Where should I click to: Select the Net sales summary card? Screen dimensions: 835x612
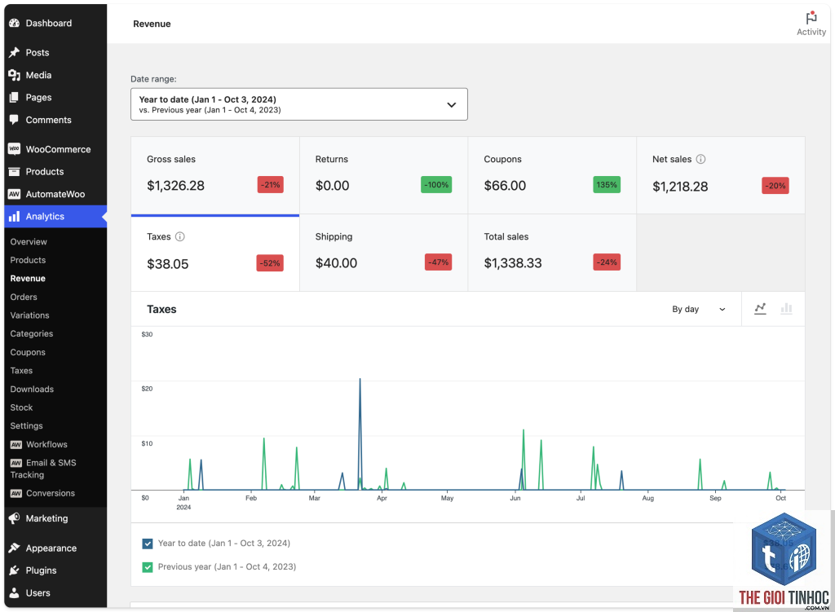(721, 175)
